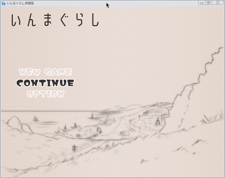
Task: Close the いんまぐらし体験版 window
Action: (218, 3)
